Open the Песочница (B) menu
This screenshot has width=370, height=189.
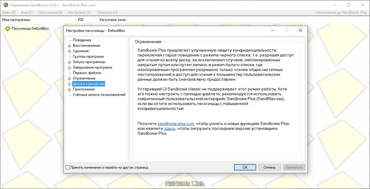coord(50,12)
